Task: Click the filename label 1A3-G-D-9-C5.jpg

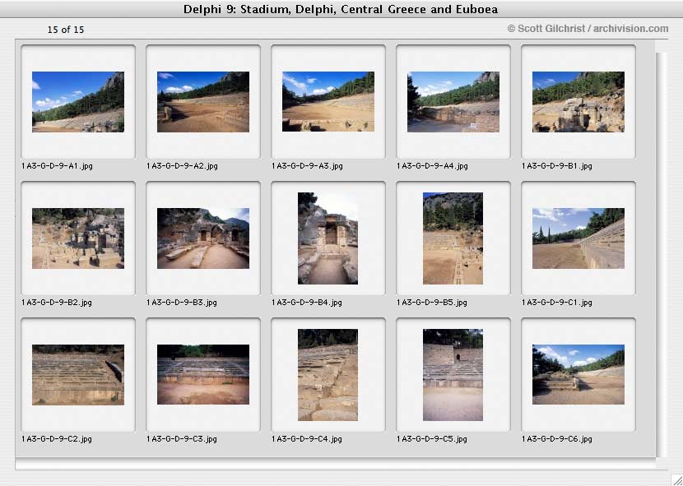Action: tap(432, 439)
